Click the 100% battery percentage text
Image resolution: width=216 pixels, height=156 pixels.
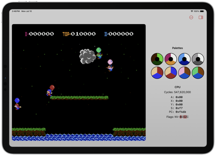coord(196,11)
